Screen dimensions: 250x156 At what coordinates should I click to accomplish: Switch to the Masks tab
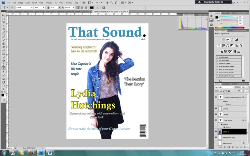click(230, 30)
